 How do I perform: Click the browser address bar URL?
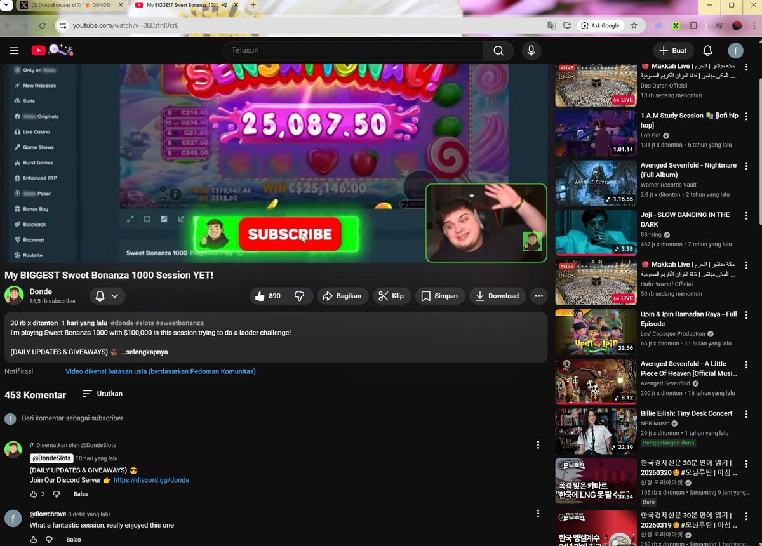coord(125,25)
